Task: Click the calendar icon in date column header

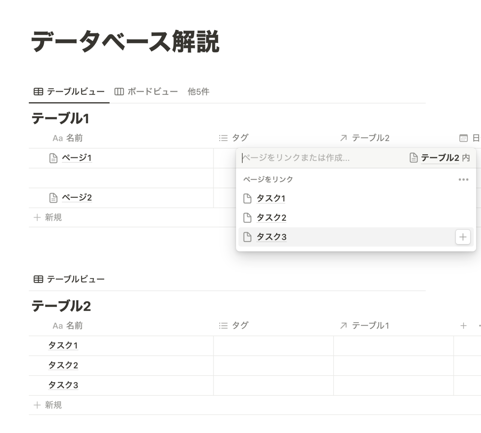Action: [x=463, y=138]
